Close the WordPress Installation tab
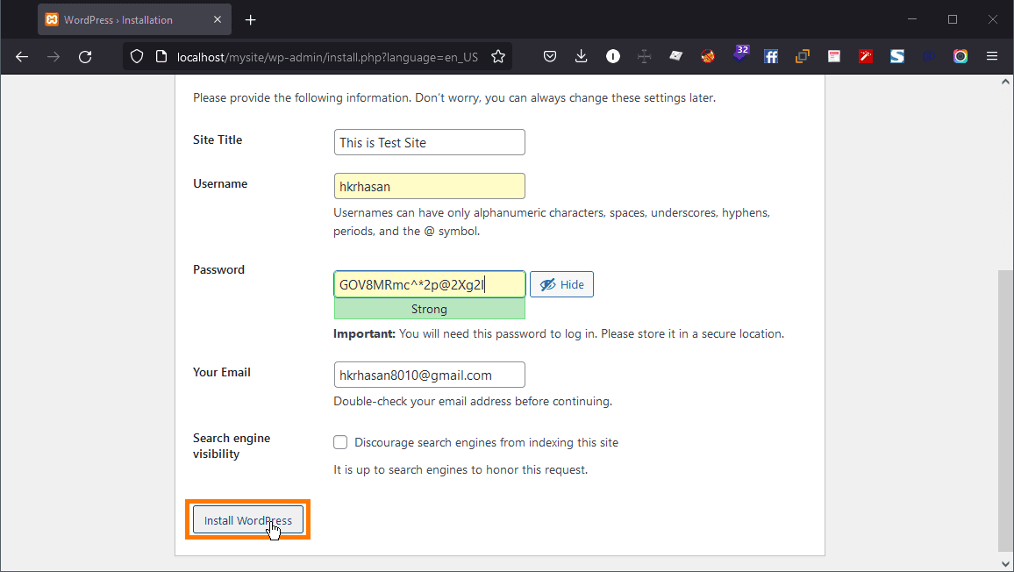Screen dimensions: 1014x572 (x=218, y=19)
